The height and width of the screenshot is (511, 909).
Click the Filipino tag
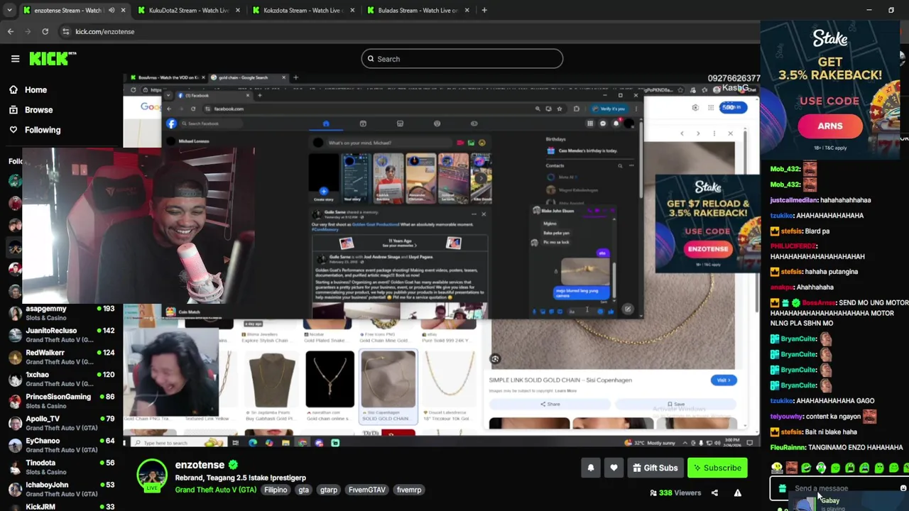tap(276, 490)
